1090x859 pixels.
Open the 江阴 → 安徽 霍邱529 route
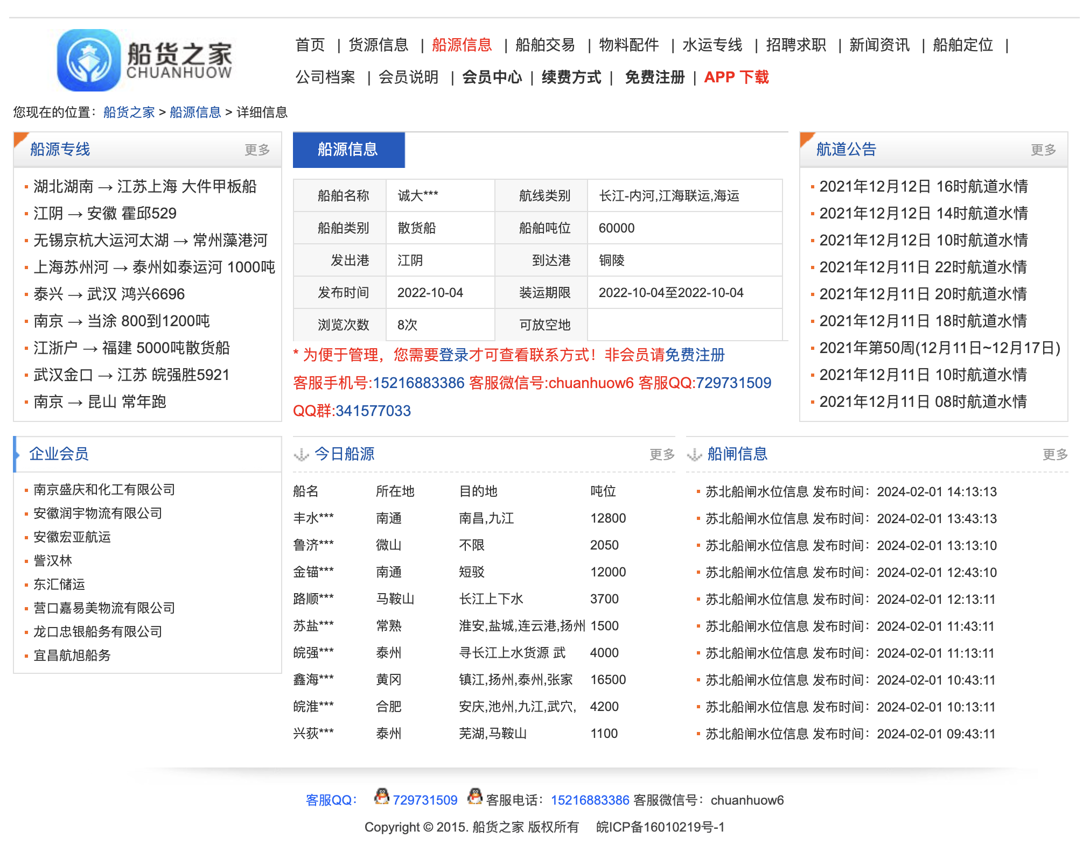click(105, 213)
